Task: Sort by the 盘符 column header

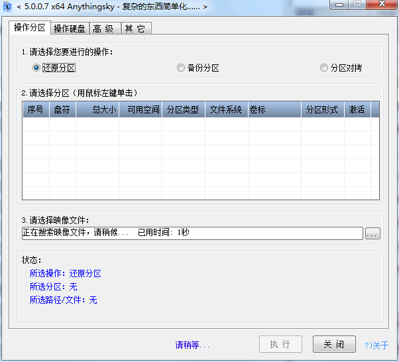Action: pyautogui.click(x=62, y=109)
